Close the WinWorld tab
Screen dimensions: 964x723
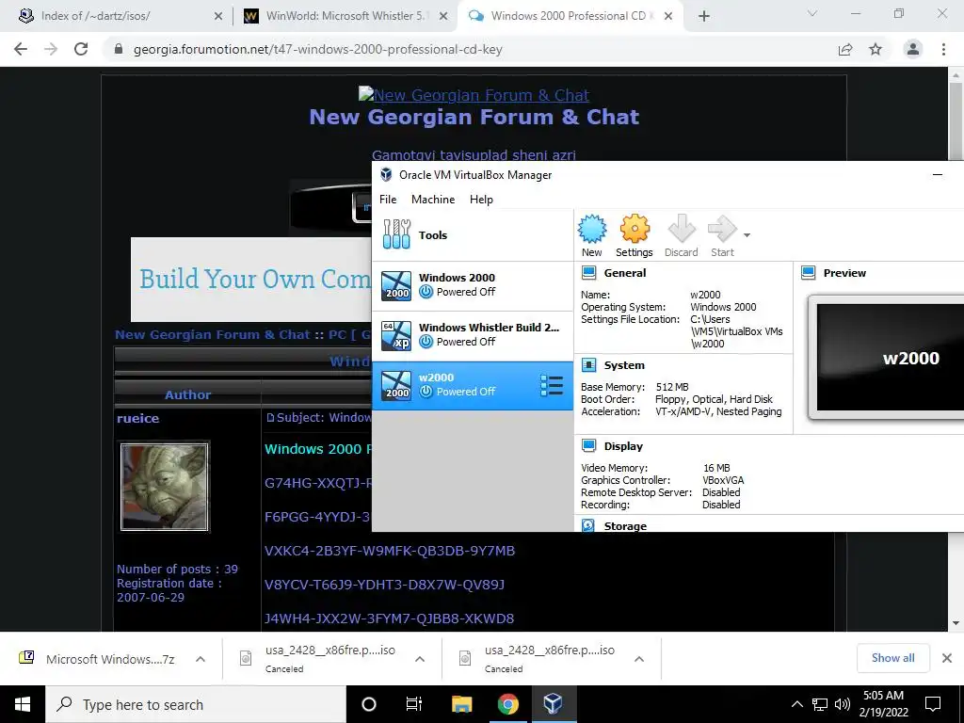tap(442, 17)
